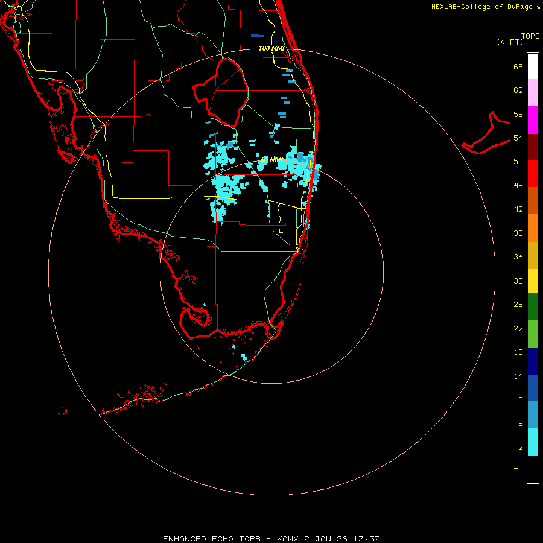
Task: Click the magenta band at 58
Action: (x=533, y=120)
